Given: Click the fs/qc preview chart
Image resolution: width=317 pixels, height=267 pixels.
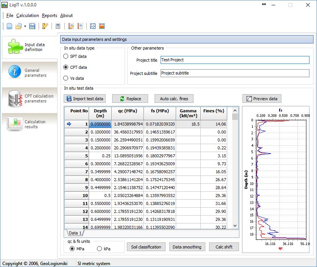Looking at the screenshot, I should [276, 179].
